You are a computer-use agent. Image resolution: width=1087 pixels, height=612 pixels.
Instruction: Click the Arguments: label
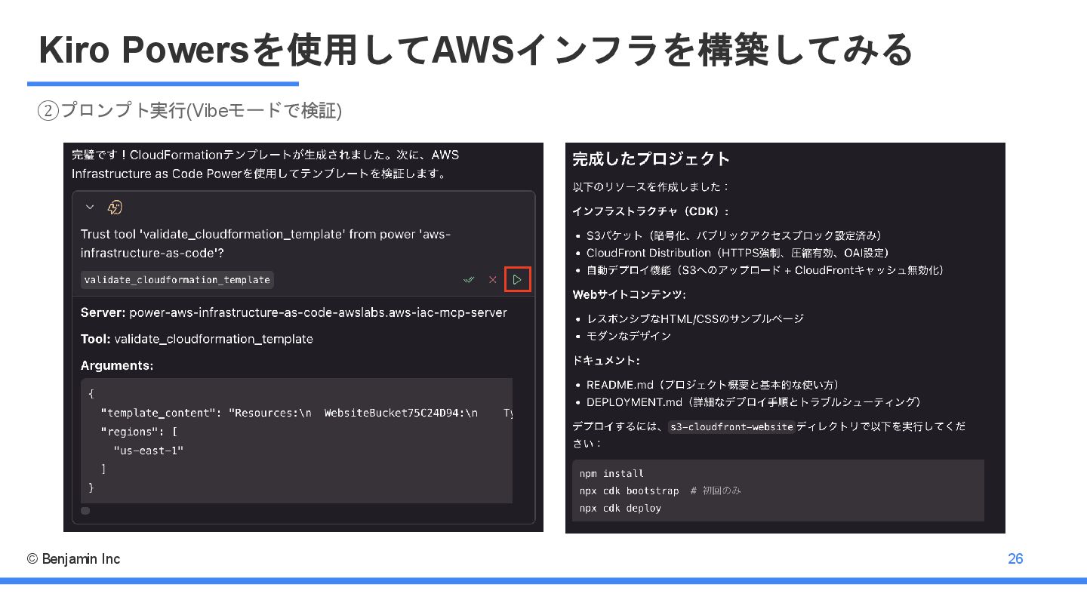[117, 365]
